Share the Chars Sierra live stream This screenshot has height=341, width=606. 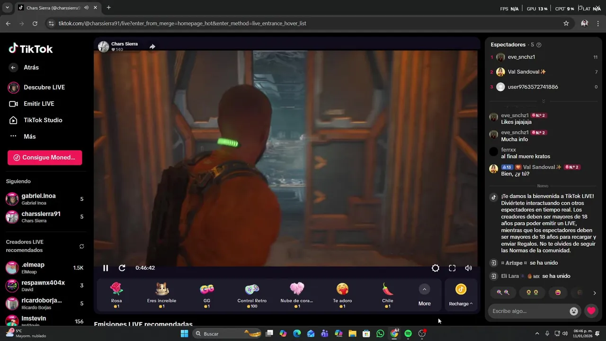pos(152,46)
